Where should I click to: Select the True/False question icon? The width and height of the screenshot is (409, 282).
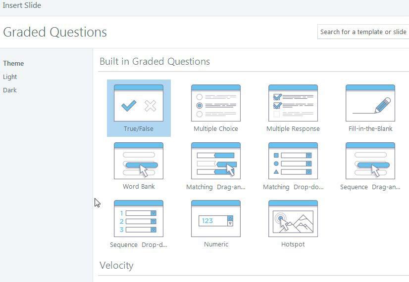pos(139,103)
